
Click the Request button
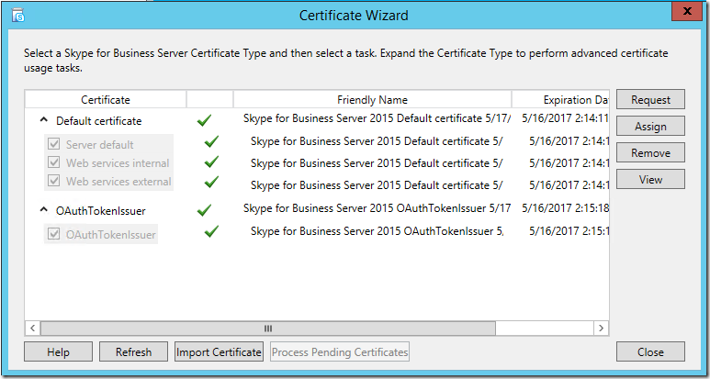[650, 100]
